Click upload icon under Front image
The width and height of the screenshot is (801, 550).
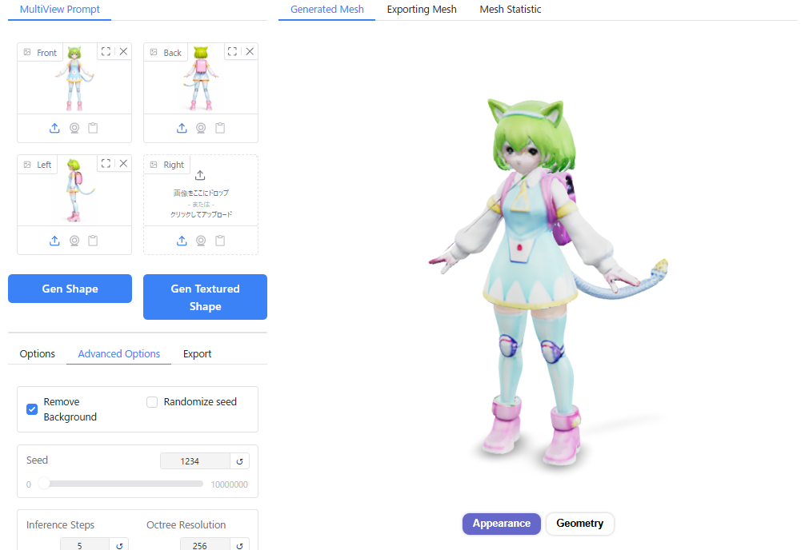click(54, 128)
